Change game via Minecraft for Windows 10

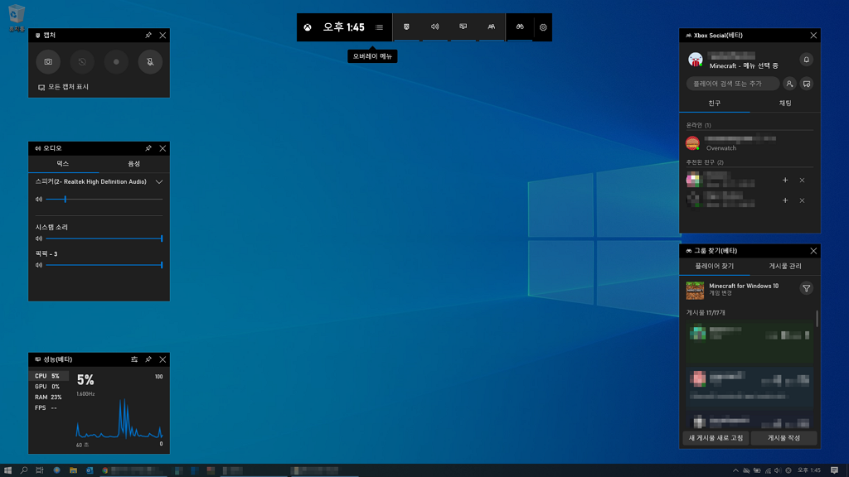click(733, 290)
